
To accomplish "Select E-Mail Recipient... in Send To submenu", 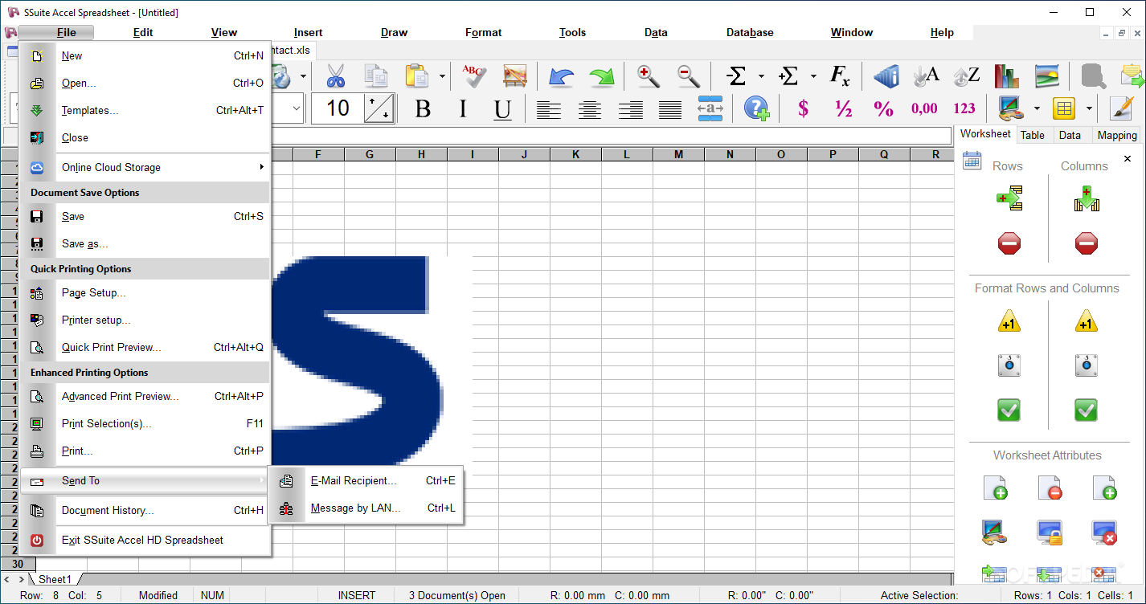I will pos(366,480).
